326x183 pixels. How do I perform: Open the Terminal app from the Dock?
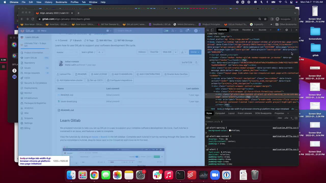[x=180, y=175]
